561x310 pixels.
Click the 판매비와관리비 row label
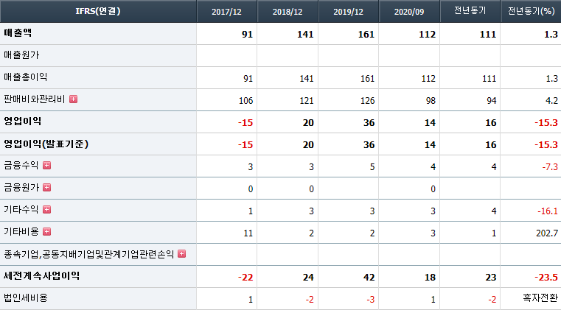[x=35, y=99]
